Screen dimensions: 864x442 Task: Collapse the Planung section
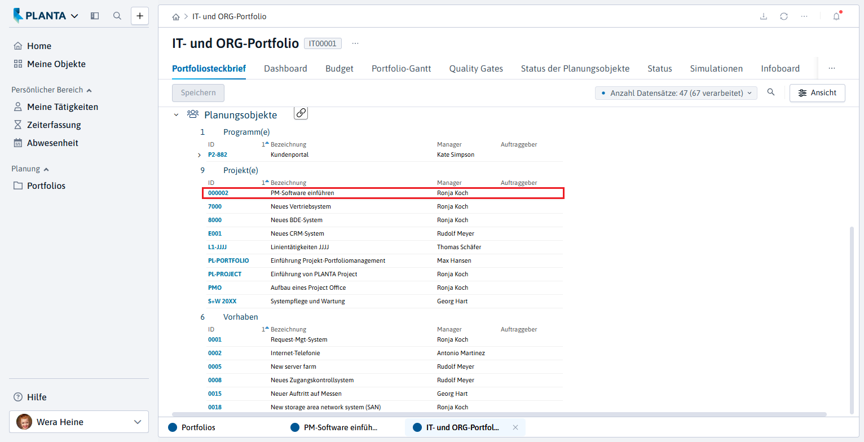pos(46,169)
